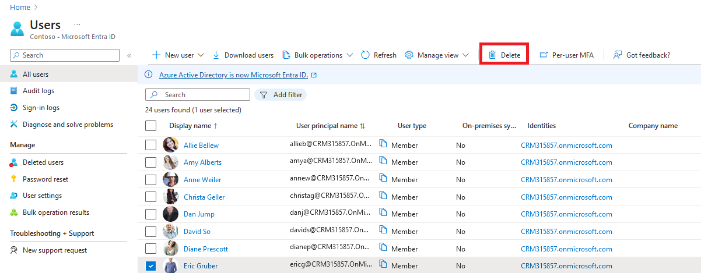
Task: Click the users list Search field
Action: [198, 95]
